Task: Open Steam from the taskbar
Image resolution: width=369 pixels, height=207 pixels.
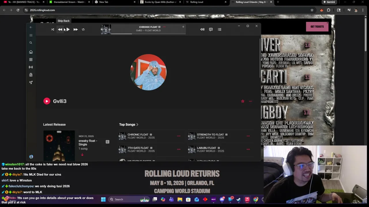Action: tap(239, 199)
